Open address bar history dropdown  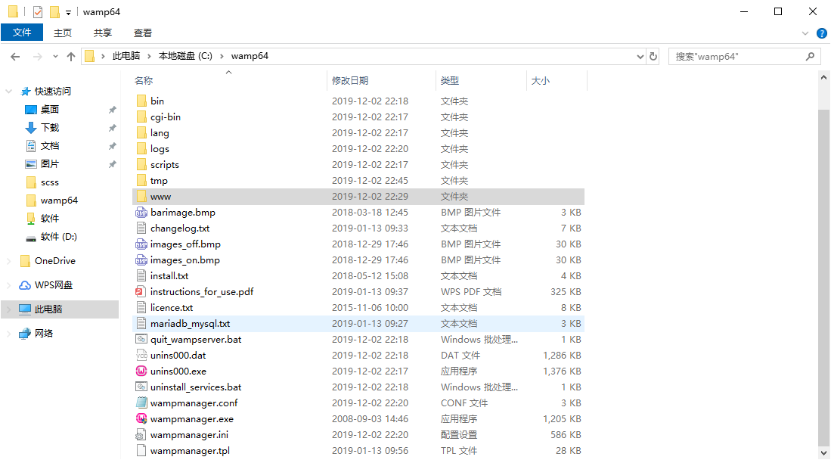click(640, 56)
